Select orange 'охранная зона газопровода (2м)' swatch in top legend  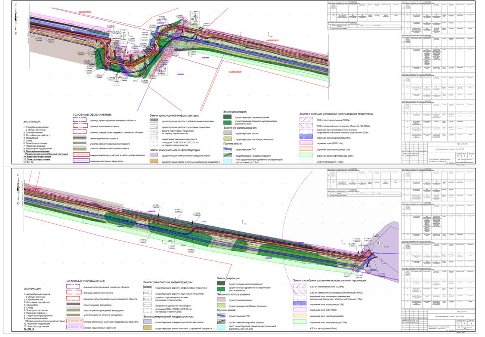click(x=306, y=149)
